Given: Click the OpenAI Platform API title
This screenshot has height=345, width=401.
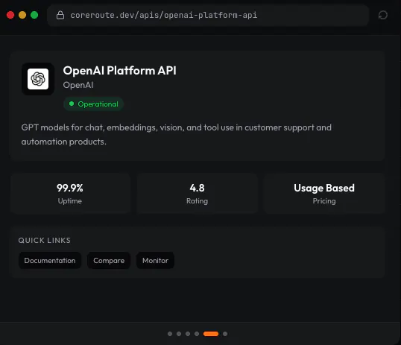Looking at the screenshot, I should (120, 71).
